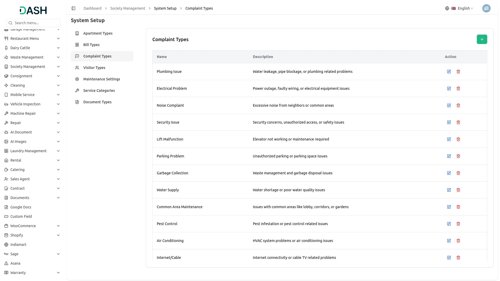Delete the Pest Control complaint type

[458, 224]
